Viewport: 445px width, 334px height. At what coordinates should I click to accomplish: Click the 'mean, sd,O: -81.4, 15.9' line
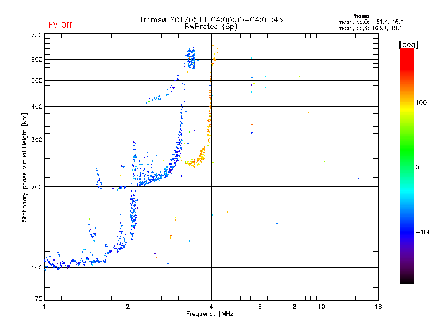pyautogui.click(x=370, y=22)
